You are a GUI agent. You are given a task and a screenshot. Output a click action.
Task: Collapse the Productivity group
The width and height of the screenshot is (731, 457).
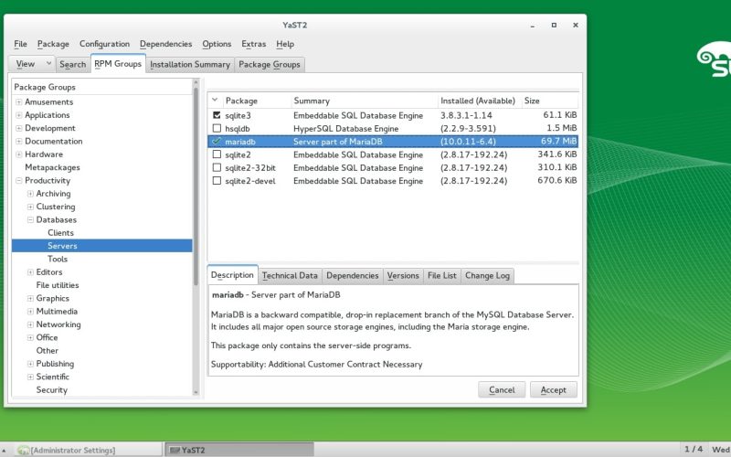coord(19,180)
